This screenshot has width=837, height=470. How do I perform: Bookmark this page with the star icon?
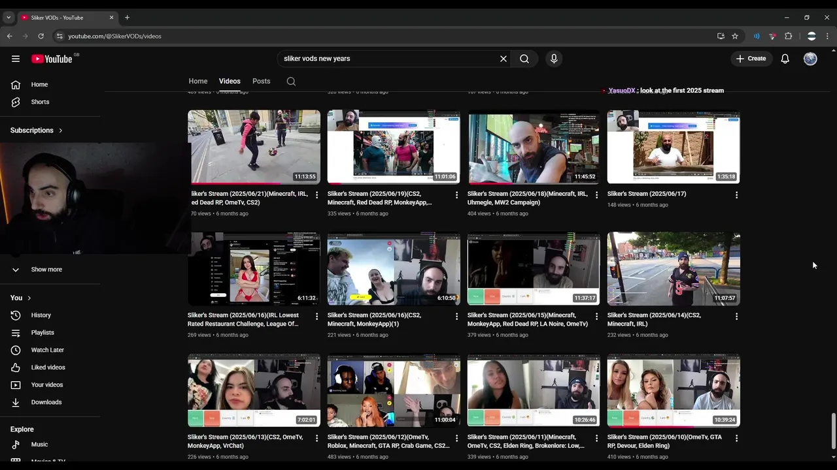pos(735,36)
